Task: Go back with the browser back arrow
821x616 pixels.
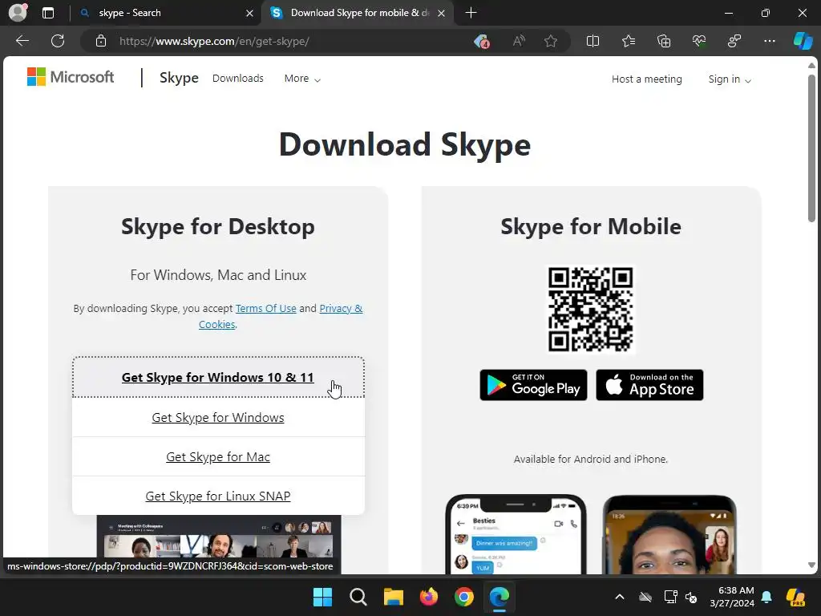Action: coord(22,41)
